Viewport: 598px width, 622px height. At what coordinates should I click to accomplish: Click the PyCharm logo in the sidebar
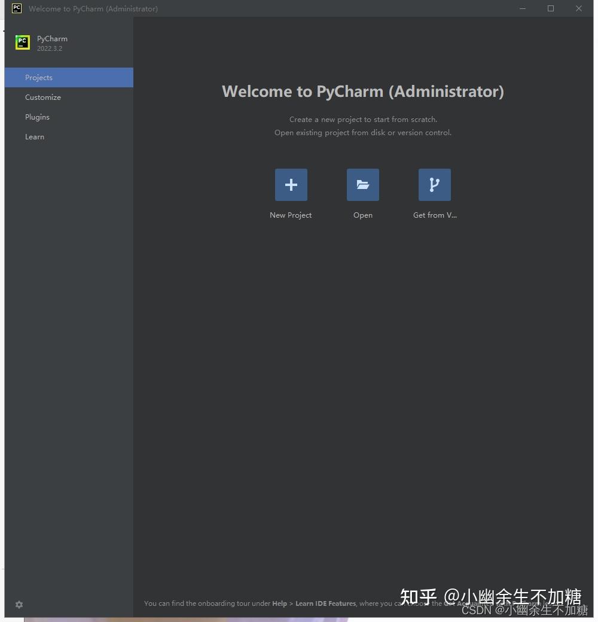pos(22,42)
